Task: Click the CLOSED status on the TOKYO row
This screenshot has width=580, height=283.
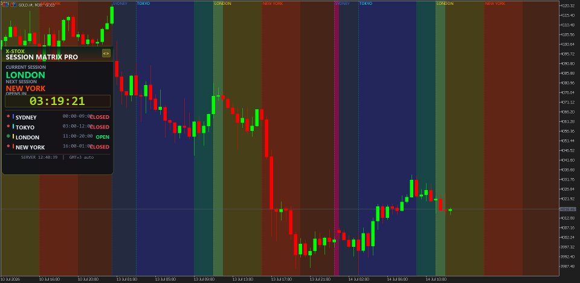Action: pyautogui.click(x=100, y=127)
